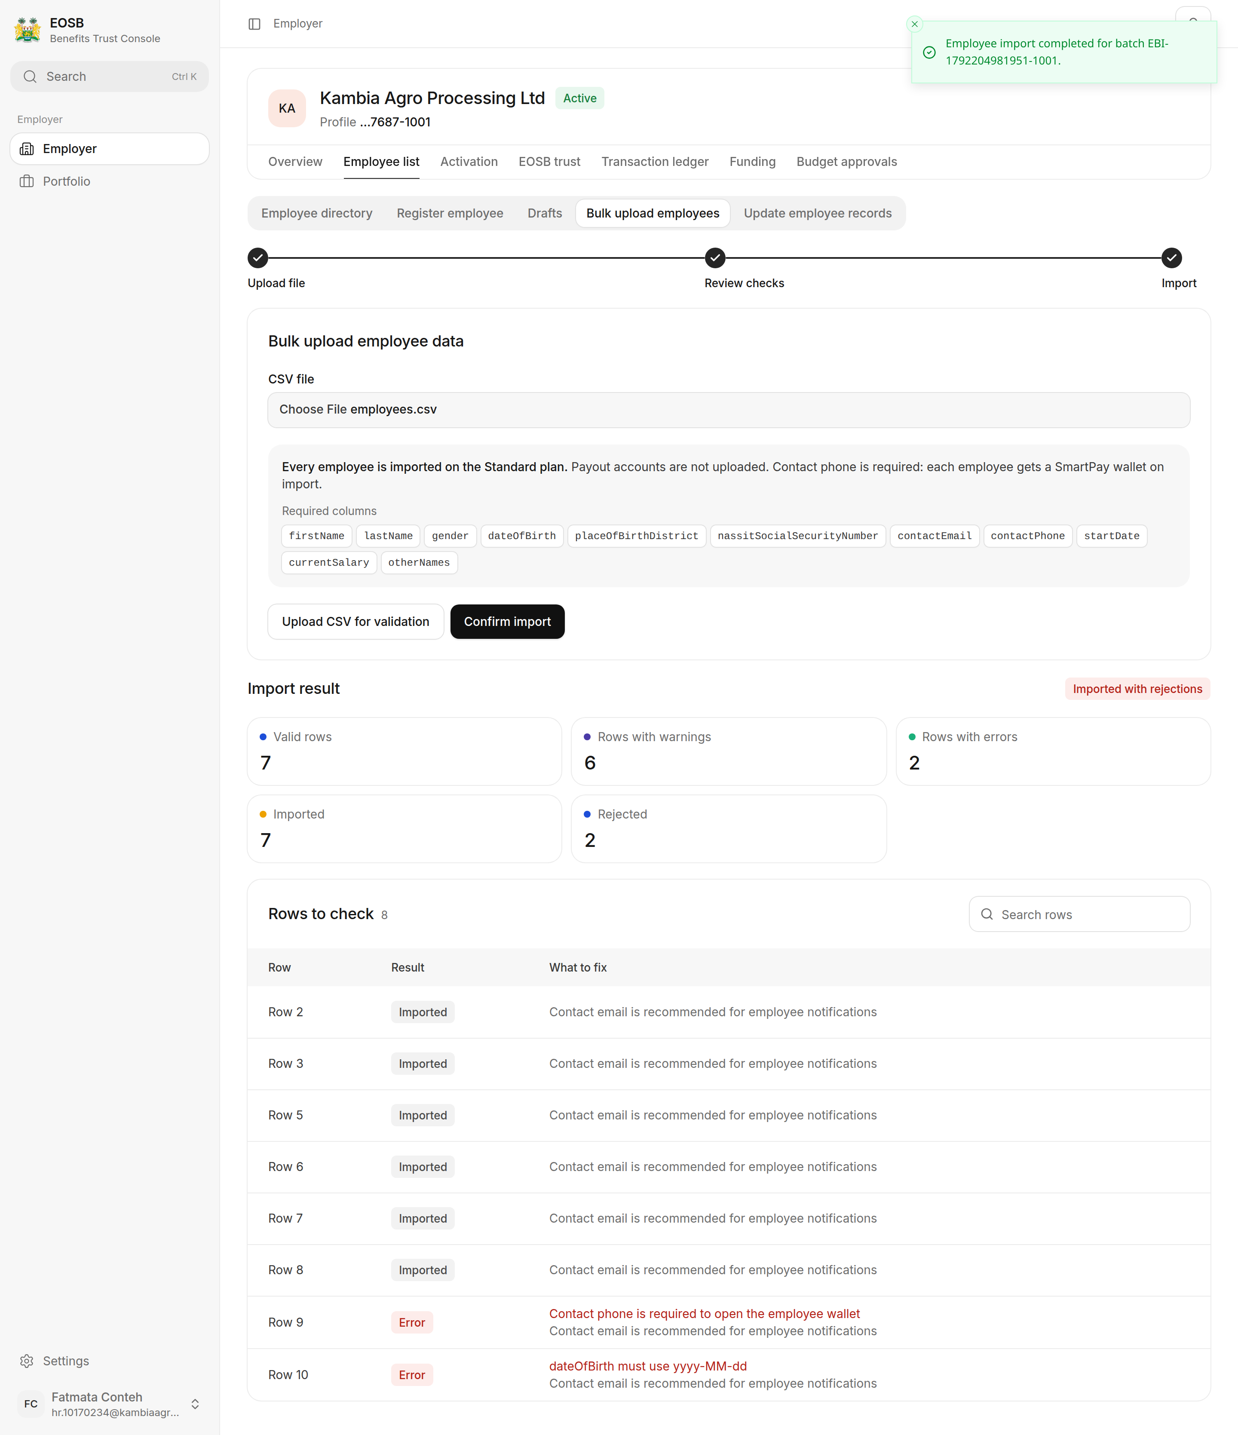Click the Imported with rejections badge

[x=1137, y=689]
